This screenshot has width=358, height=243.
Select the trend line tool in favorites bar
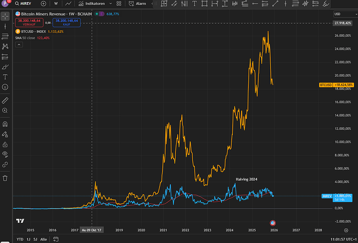(275, 4)
